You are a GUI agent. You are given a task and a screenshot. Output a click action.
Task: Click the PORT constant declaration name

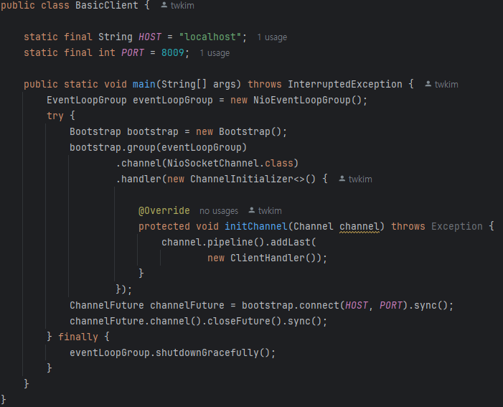[133, 52]
